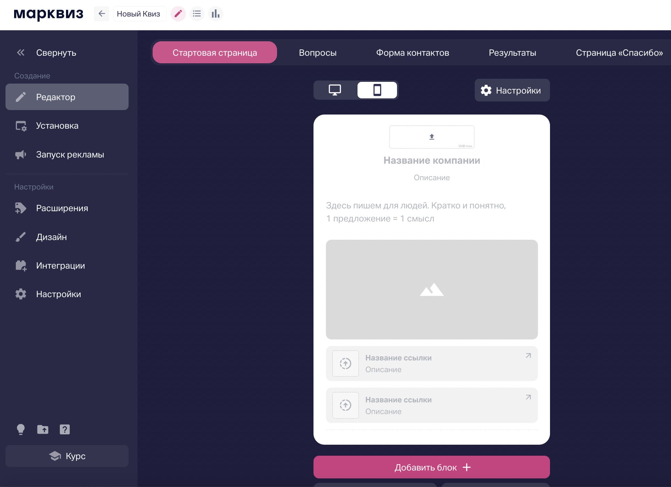671x487 pixels.
Task: Open the question mark help icon
Action: tap(65, 429)
